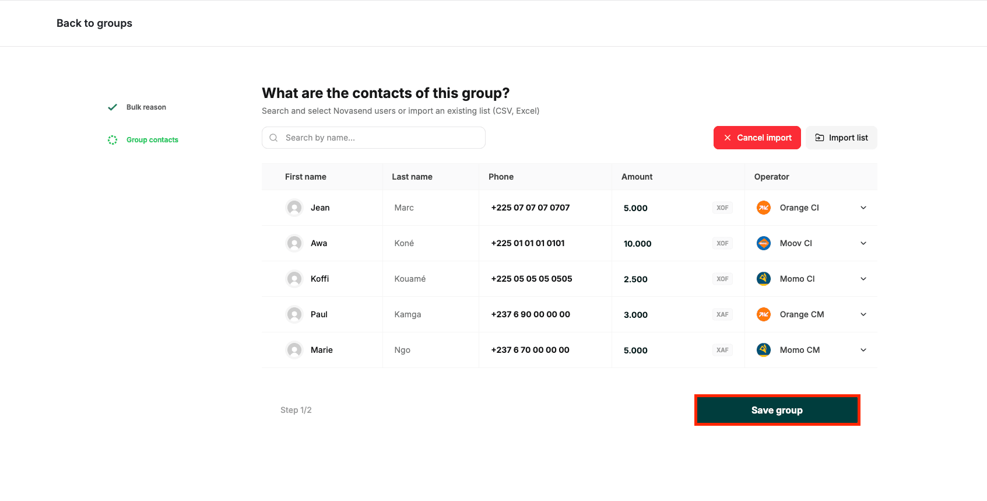
Task: Click Paul's avatar icon
Action: coord(294,314)
